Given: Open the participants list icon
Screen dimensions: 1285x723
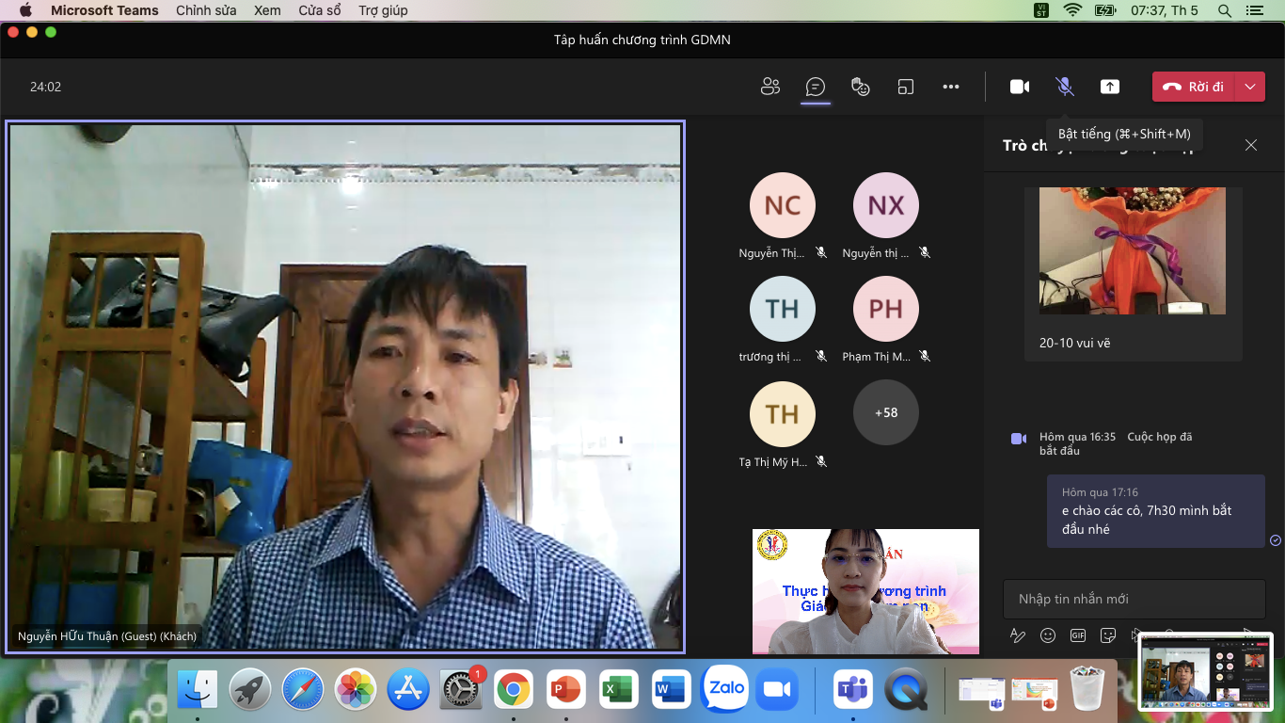Looking at the screenshot, I should [x=770, y=87].
